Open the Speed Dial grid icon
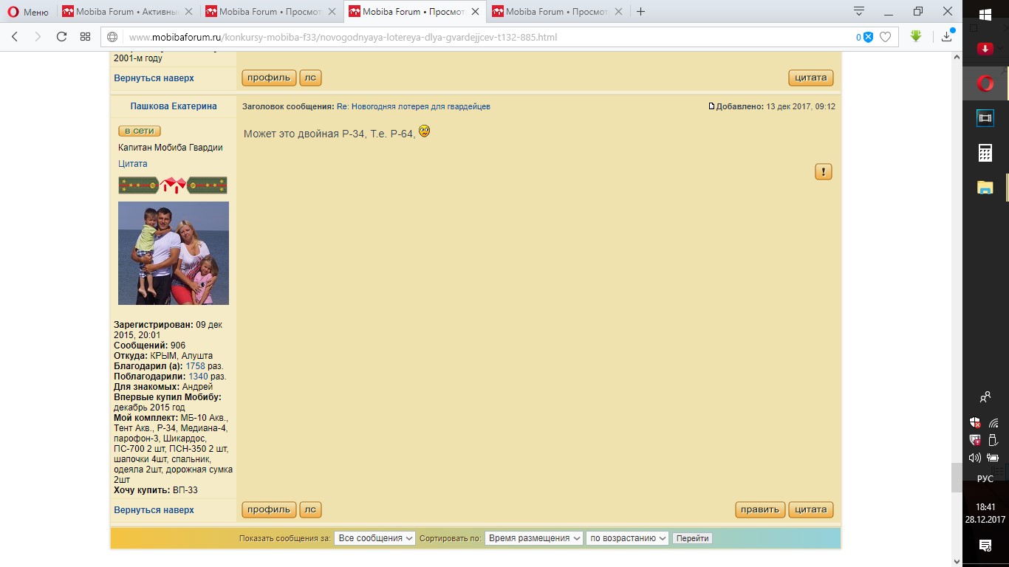 point(85,37)
